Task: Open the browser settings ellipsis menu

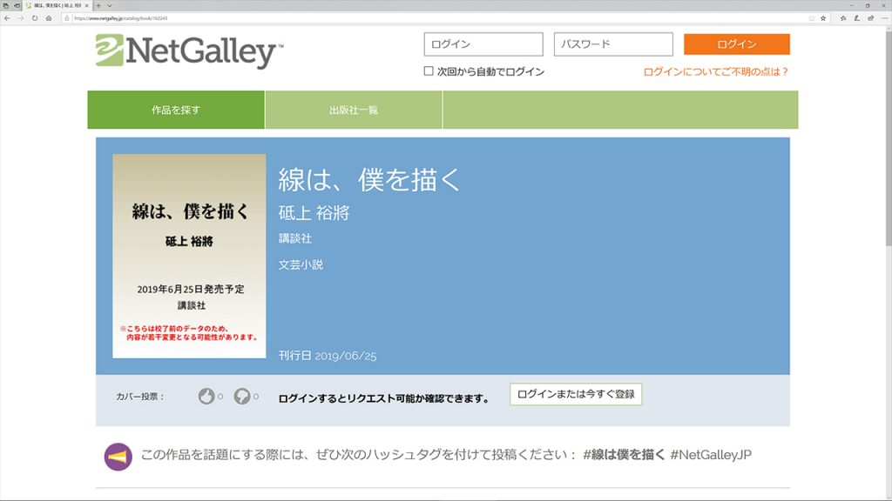Action: pyautogui.click(x=885, y=18)
